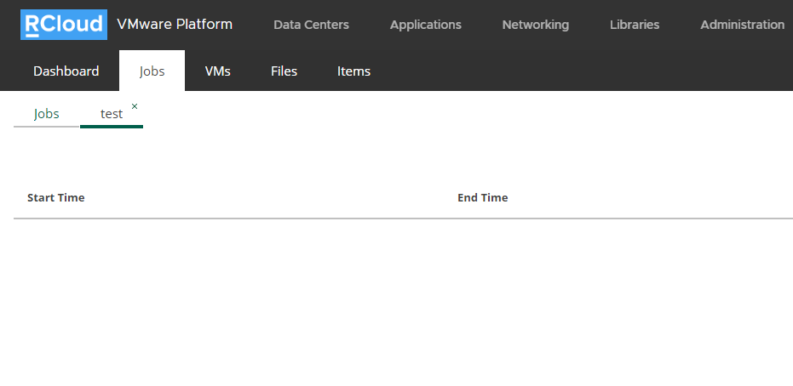
Task: Select the green Jobs sub-tab
Action: (47, 114)
